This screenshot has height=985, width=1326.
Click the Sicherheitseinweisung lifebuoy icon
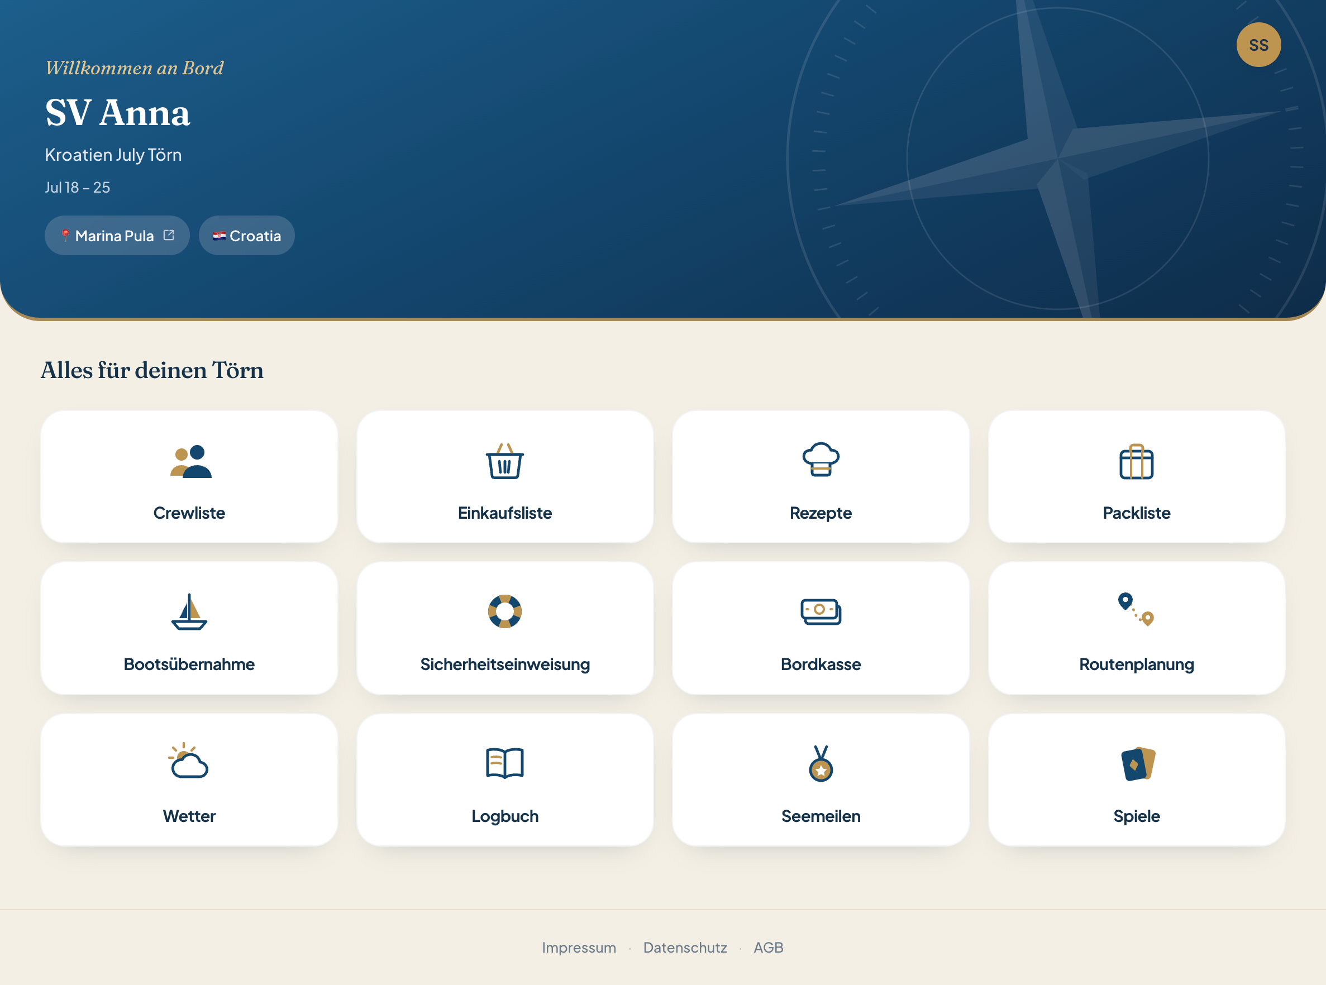(x=504, y=611)
